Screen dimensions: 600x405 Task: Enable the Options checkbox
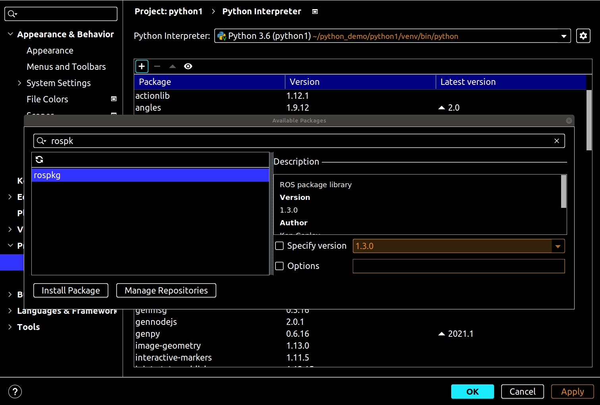point(279,266)
